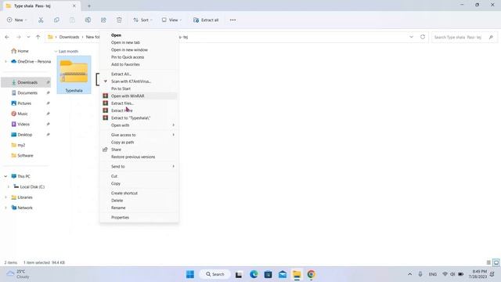501x282 pixels.
Task: Open the weather widget showing 25°C
Action: pyautogui.click(x=19, y=274)
